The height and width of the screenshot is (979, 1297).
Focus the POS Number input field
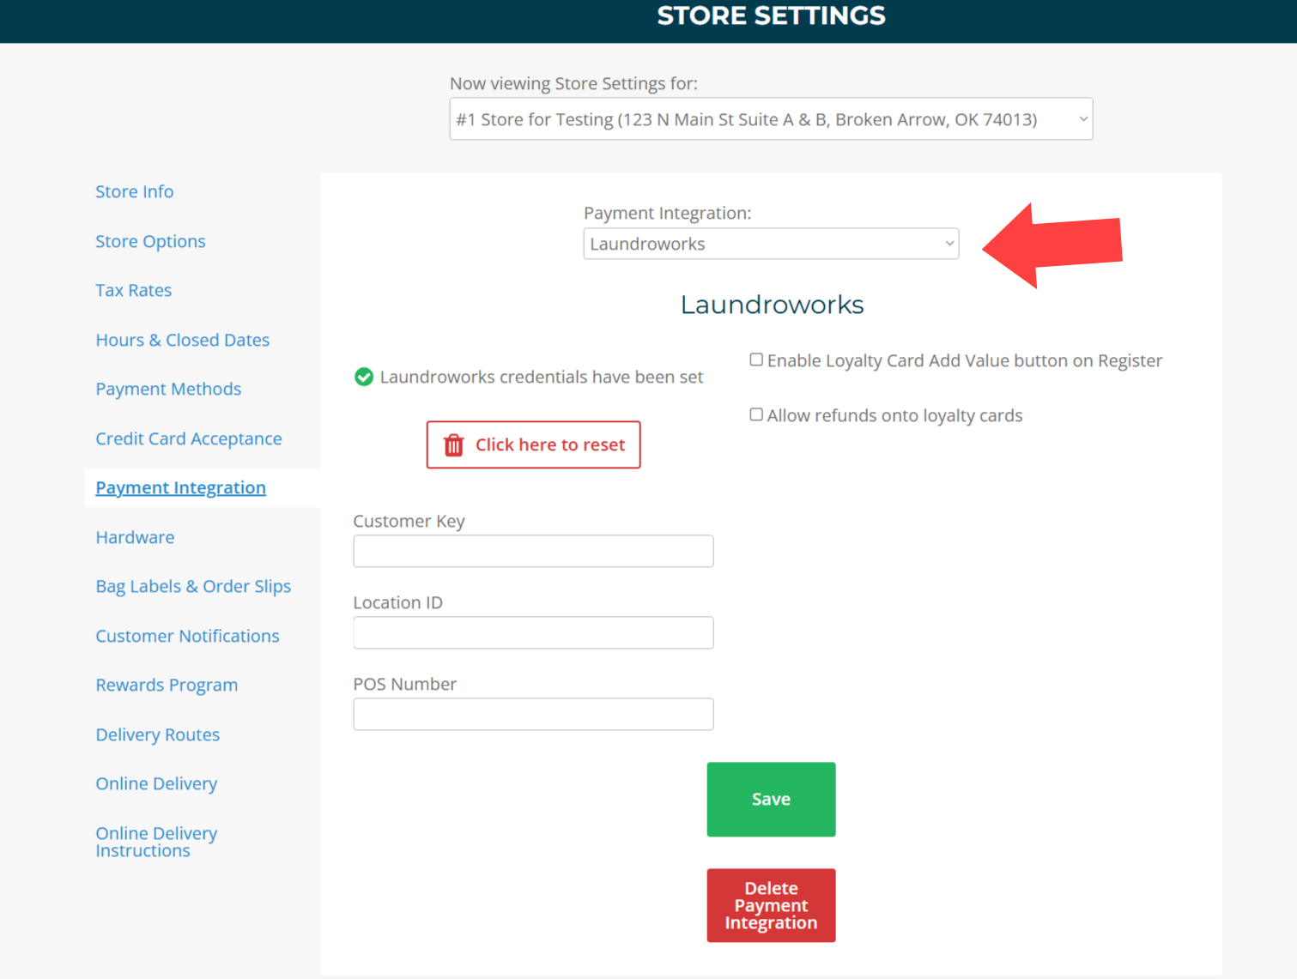coord(533,714)
